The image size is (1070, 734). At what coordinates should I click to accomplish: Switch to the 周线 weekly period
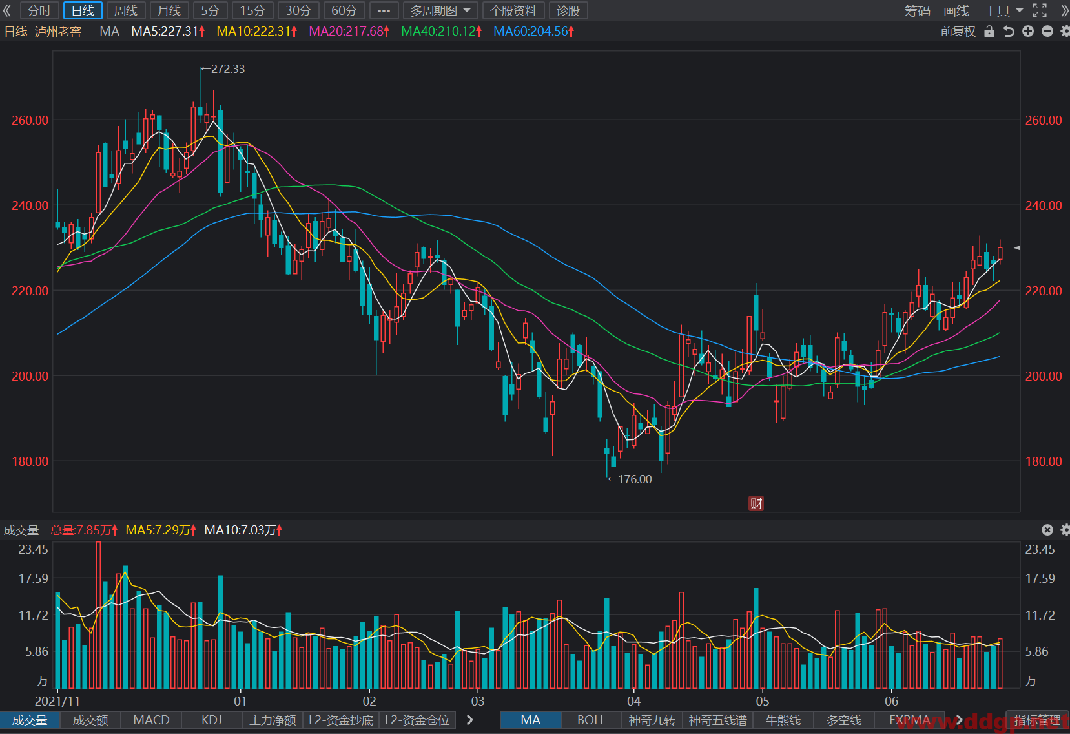(x=126, y=10)
